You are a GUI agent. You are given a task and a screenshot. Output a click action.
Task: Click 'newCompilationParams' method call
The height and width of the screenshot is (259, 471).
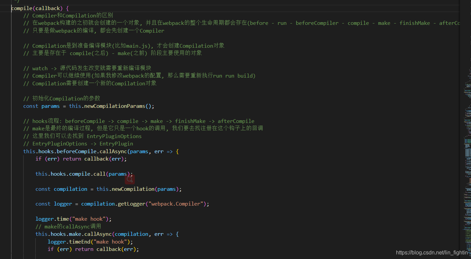[x=115, y=106]
